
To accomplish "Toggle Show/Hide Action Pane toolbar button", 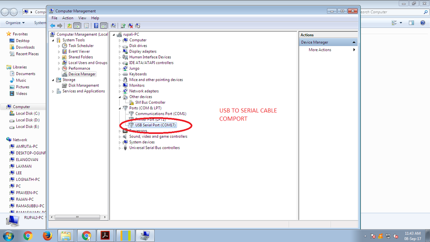I will (104, 26).
